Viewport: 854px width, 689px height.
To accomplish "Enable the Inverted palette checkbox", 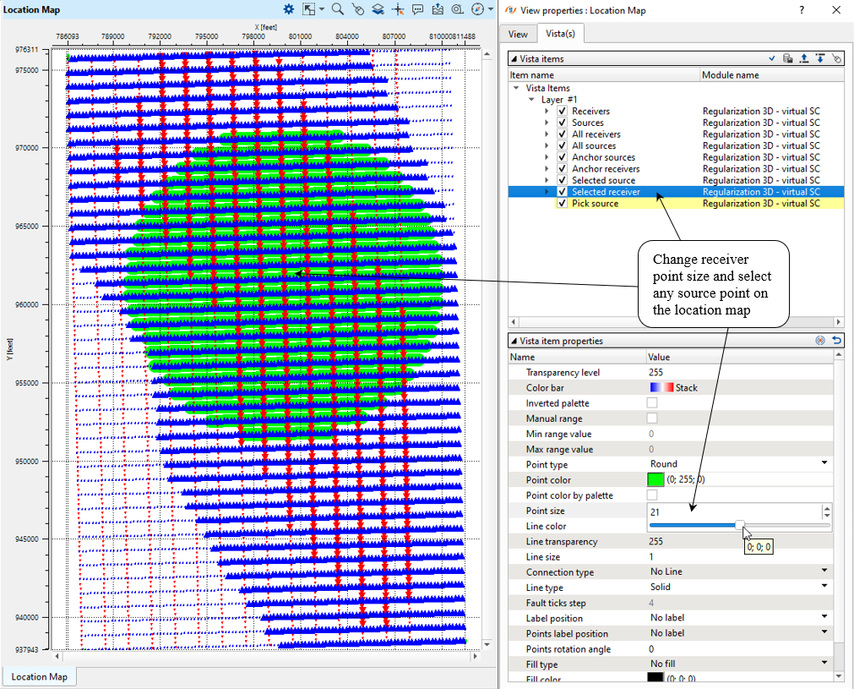I will (x=652, y=403).
